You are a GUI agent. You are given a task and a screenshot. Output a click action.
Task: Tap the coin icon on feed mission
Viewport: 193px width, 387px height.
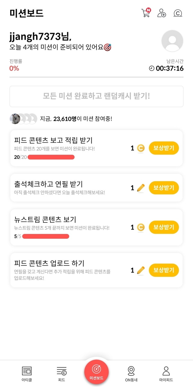pos(141,148)
